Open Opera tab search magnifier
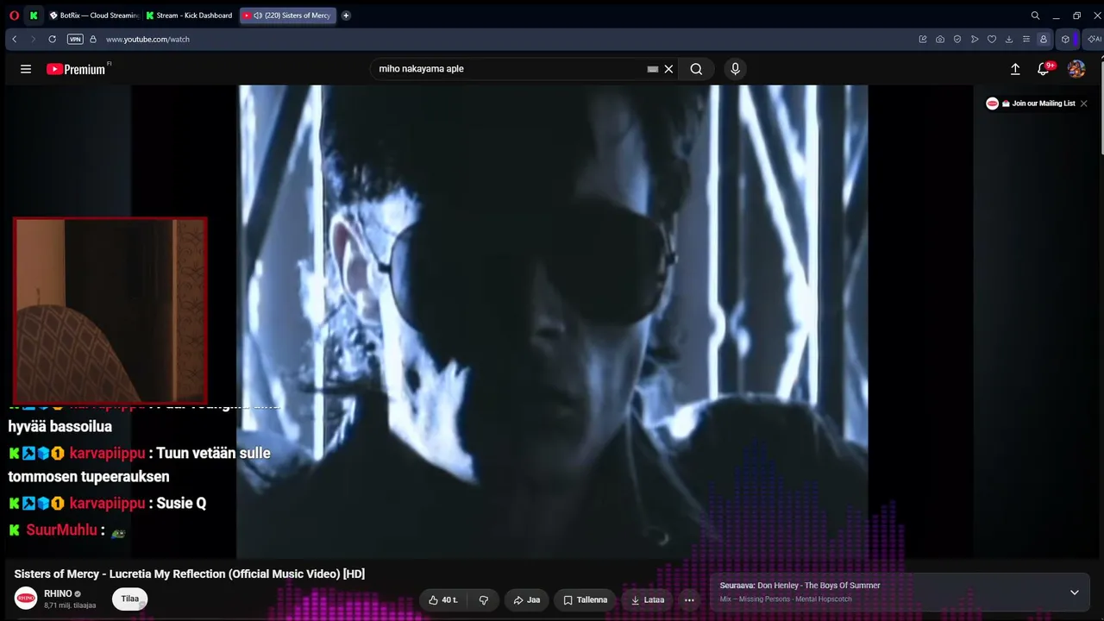The width and height of the screenshot is (1104, 621). pos(1035,16)
